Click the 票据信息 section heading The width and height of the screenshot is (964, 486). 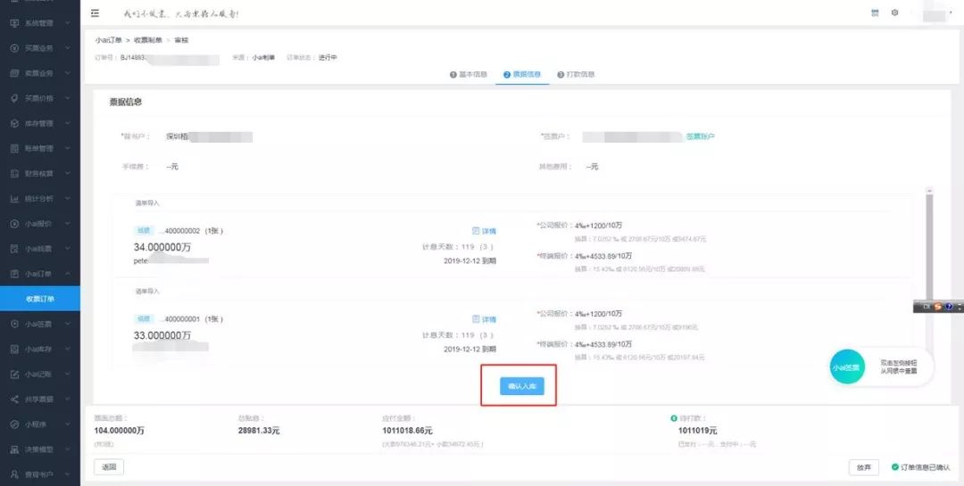point(126,102)
